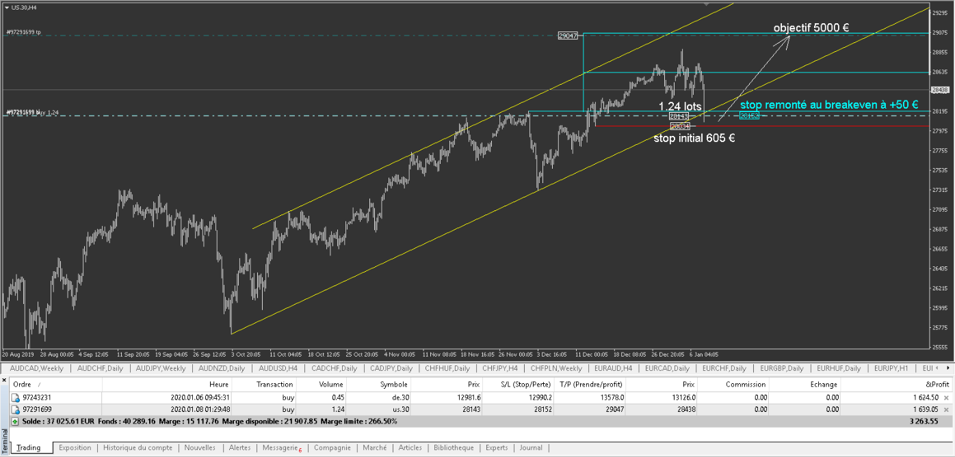Click the Commission column header

[x=735, y=385]
